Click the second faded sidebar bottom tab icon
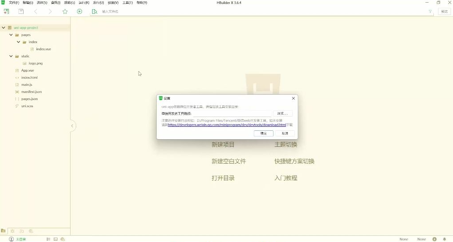The width and height of the screenshot is (453, 242). [x=12, y=231]
